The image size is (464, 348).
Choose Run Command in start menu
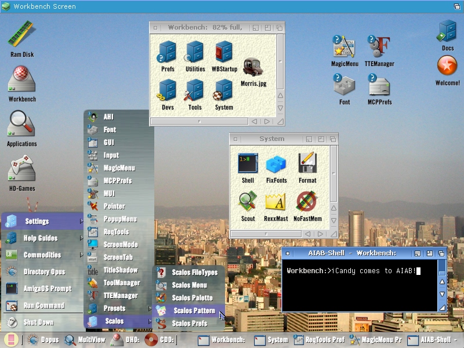pos(43,306)
